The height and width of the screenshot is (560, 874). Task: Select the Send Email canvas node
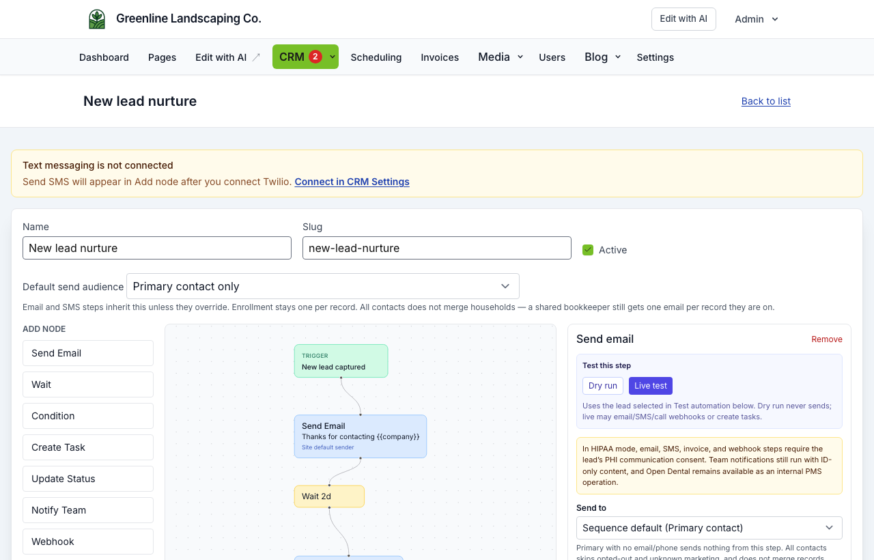361,436
